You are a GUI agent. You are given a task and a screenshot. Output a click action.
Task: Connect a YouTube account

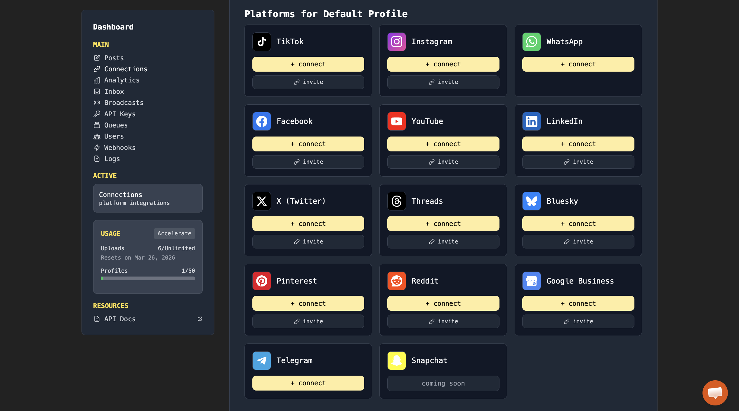[x=443, y=144]
